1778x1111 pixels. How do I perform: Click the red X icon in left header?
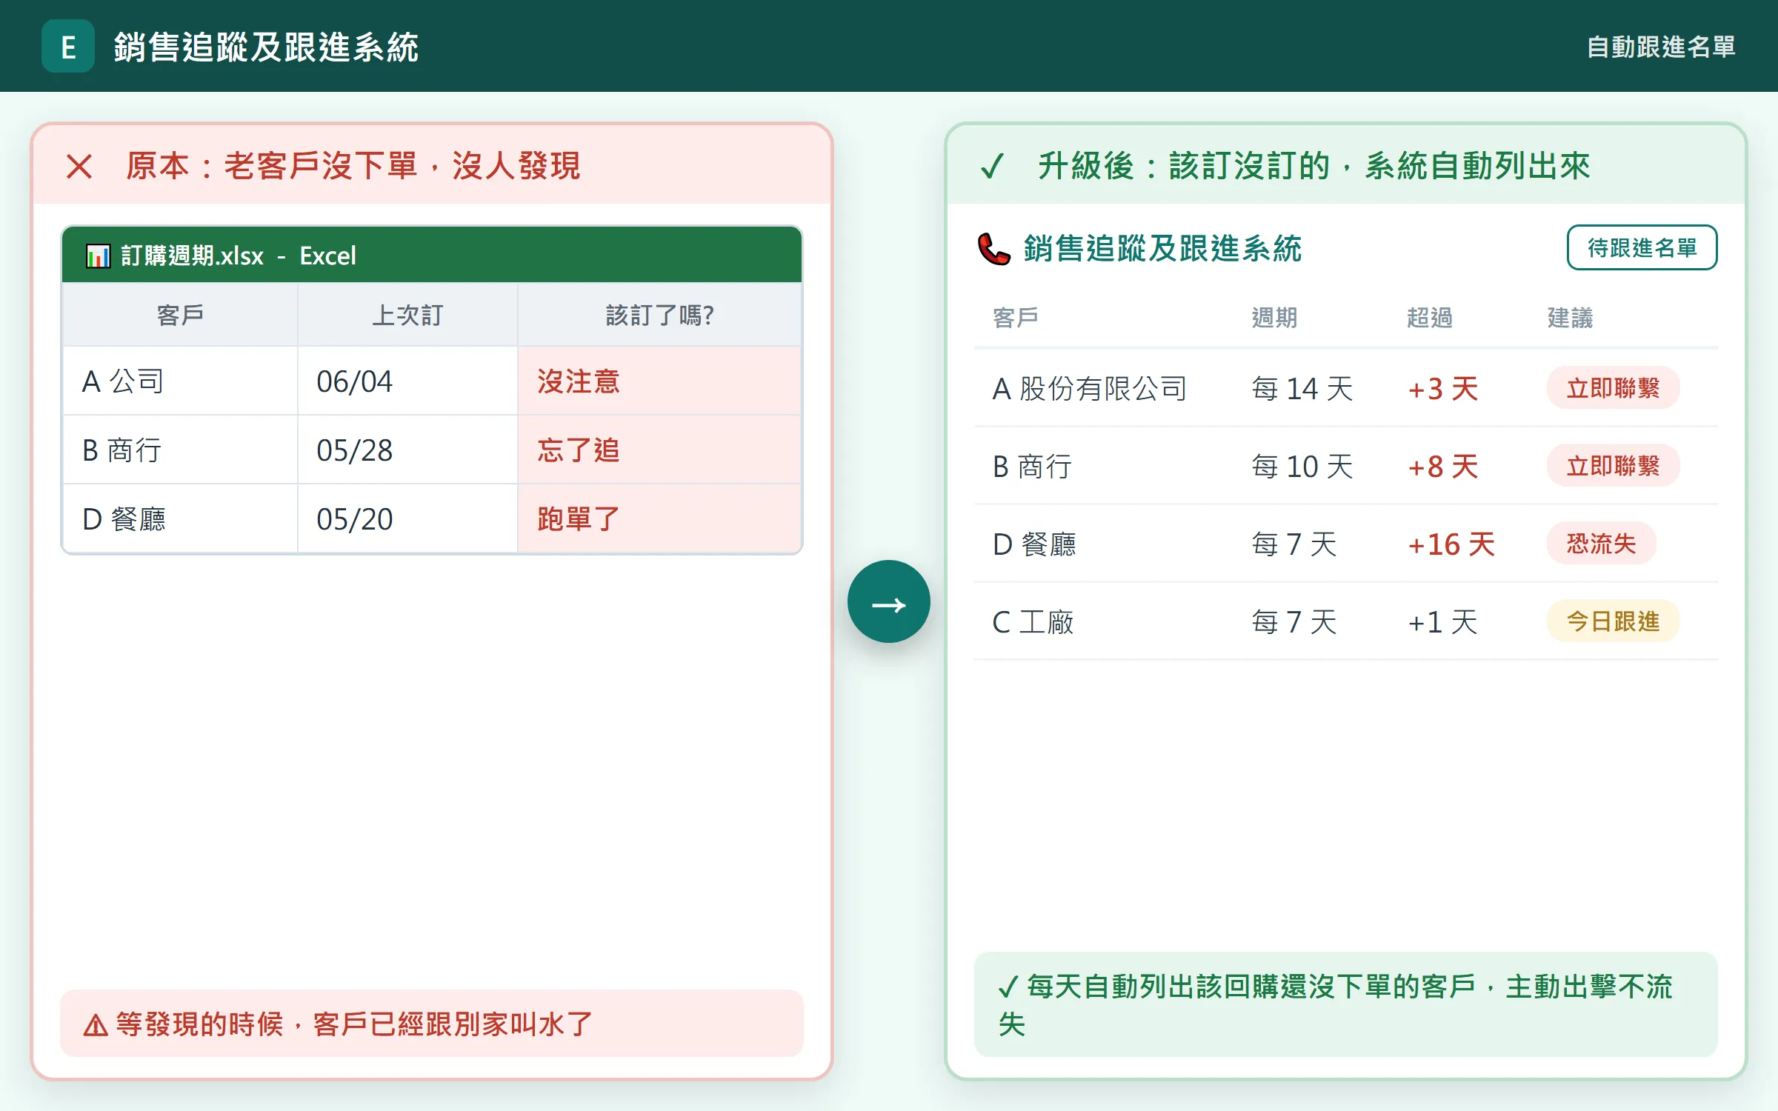pos(79,166)
